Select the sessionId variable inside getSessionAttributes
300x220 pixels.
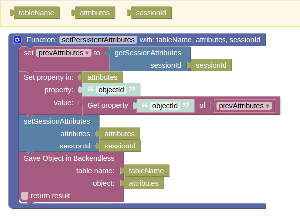(210, 65)
